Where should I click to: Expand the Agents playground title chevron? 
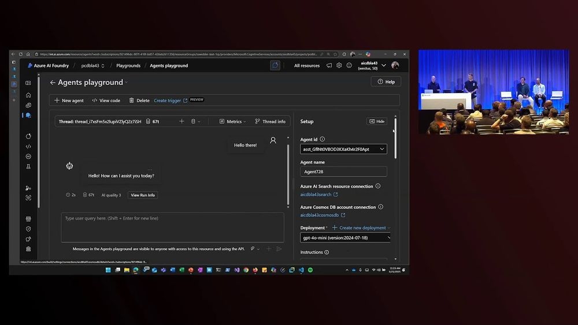click(126, 83)
